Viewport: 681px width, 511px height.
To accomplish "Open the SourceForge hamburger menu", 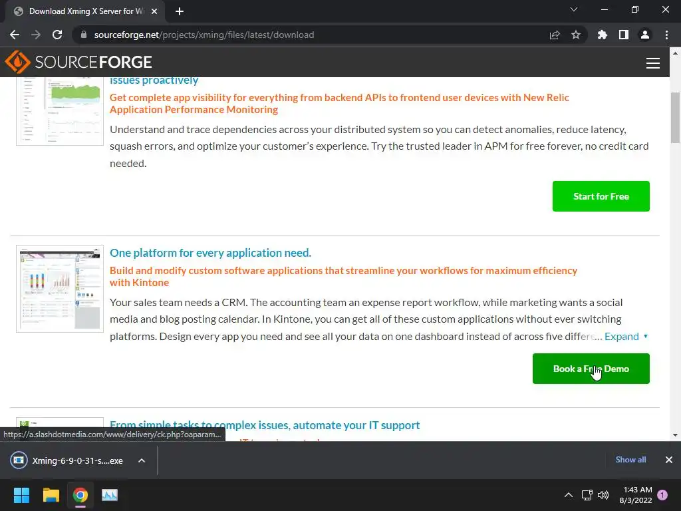I will point(653,63).
